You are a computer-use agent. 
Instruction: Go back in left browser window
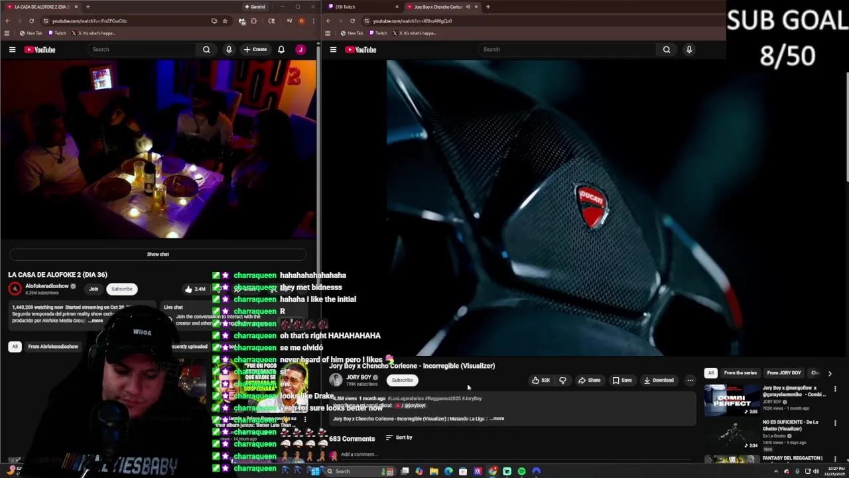pos(7,21)
